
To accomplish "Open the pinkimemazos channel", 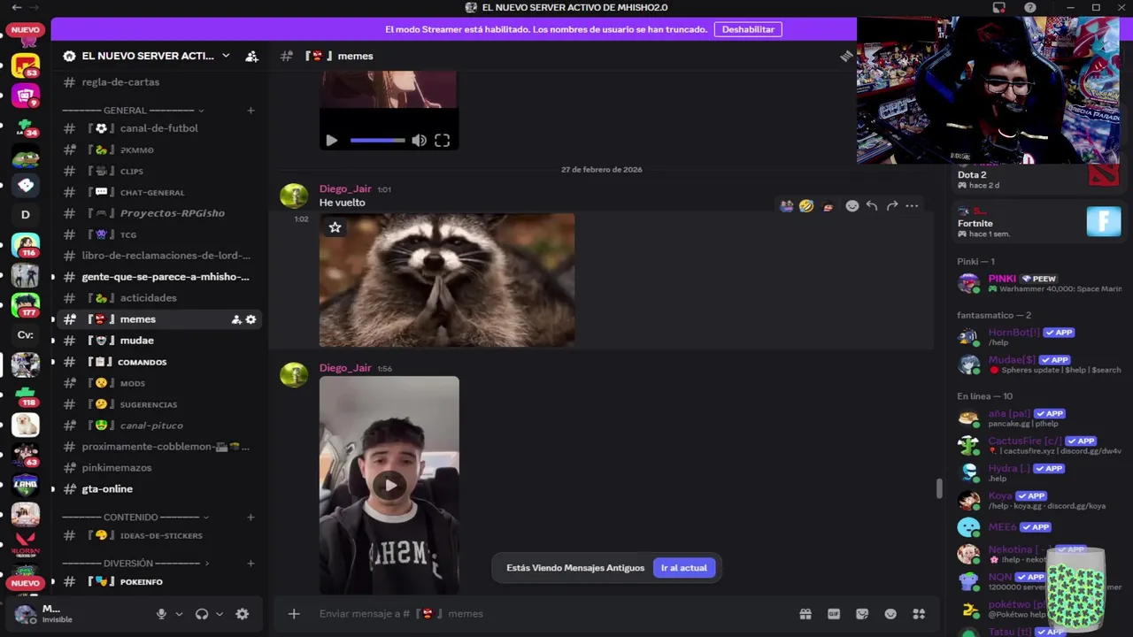I will coord(158,468).
